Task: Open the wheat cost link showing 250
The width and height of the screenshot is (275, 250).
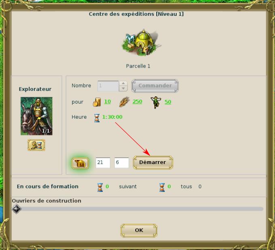Action: tap(137, 102)
